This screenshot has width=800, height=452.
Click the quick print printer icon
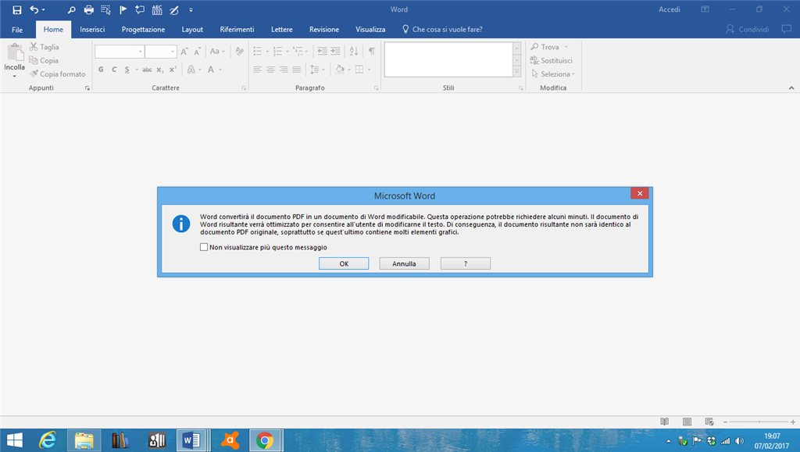[x=89, y=9]
